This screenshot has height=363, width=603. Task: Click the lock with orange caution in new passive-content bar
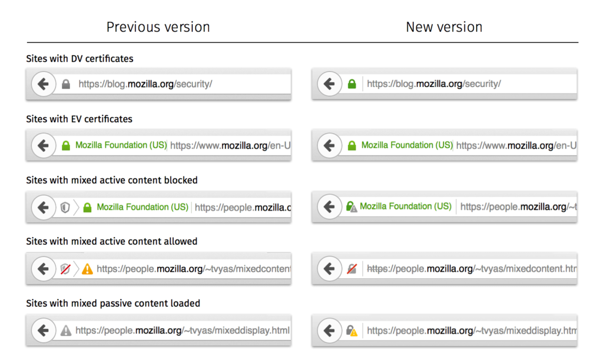click(352, 331)
